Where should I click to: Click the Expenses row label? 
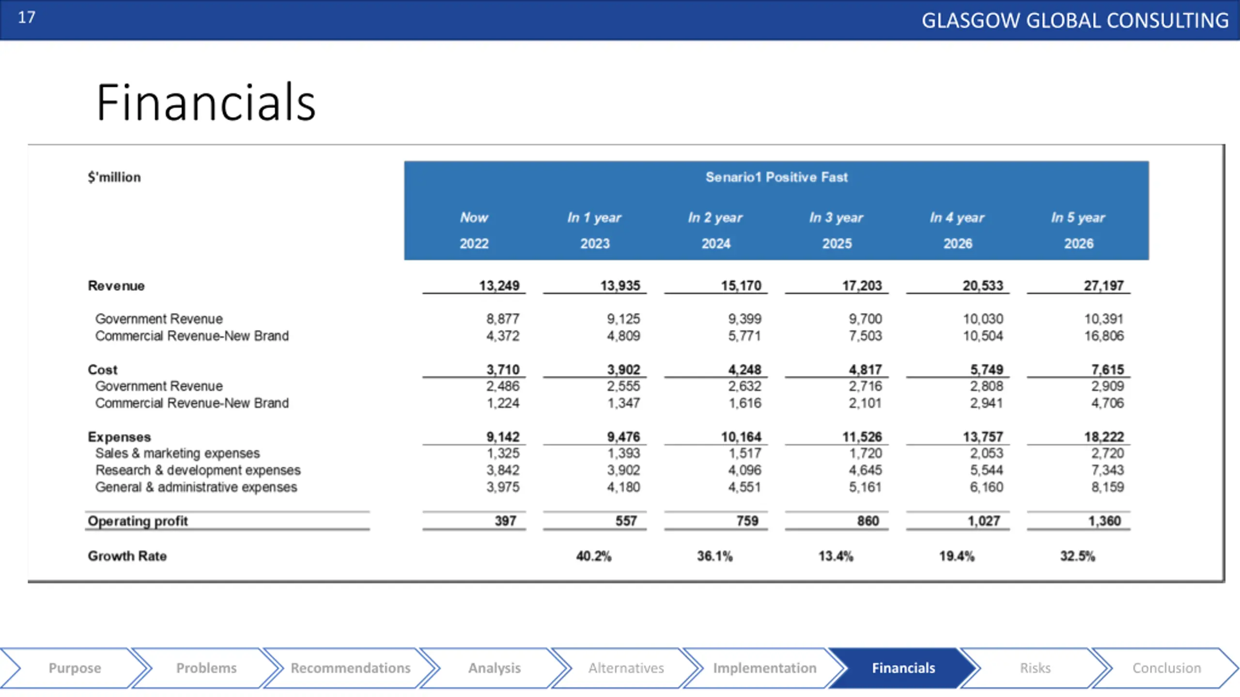119,437
